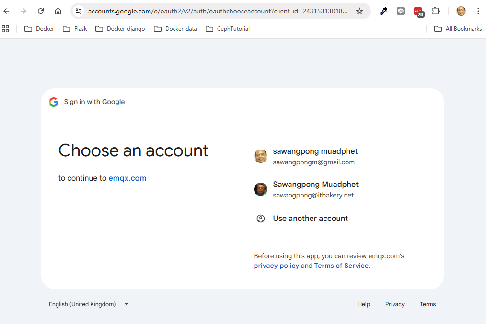Click the address bar URL field
Image resolution: width=486 pixels, height=324 pixels.
pos(218,11)
